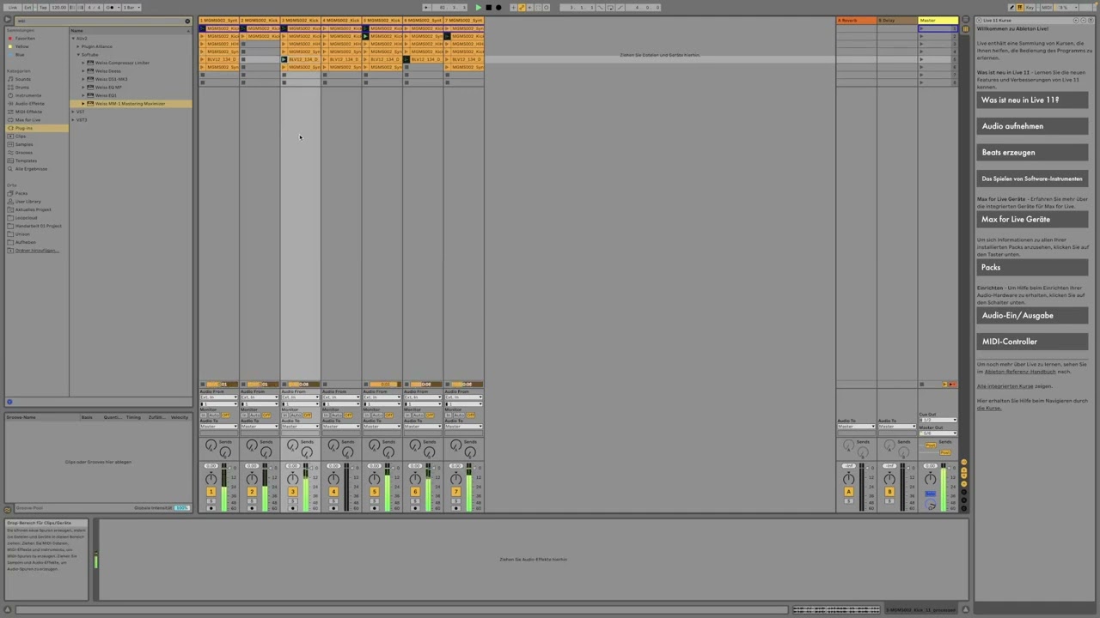The width and height of the screenshot is (1100, 618).
Task: Arm track 2 for recording
Action: click(252, 508)
